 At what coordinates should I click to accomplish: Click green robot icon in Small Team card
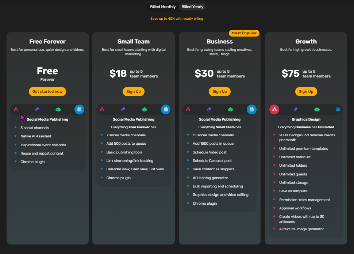coord(145,109)
